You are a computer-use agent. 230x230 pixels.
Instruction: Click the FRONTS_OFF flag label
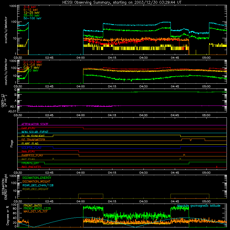[x=30, y=163]
